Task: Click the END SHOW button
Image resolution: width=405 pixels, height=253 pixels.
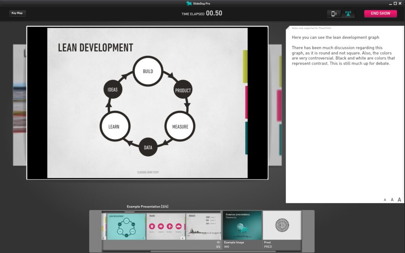Action: (380, 13)
